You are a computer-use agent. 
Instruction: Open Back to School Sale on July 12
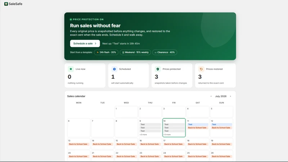pos(221,128)
